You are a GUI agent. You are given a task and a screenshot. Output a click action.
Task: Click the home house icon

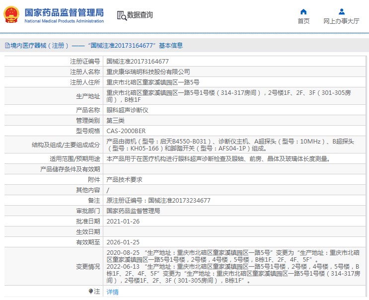click(303, 11)
